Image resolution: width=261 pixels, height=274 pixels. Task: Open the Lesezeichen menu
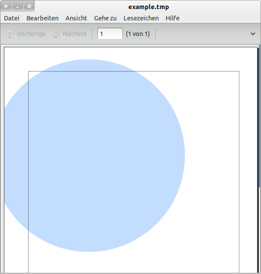pos(141,18)
